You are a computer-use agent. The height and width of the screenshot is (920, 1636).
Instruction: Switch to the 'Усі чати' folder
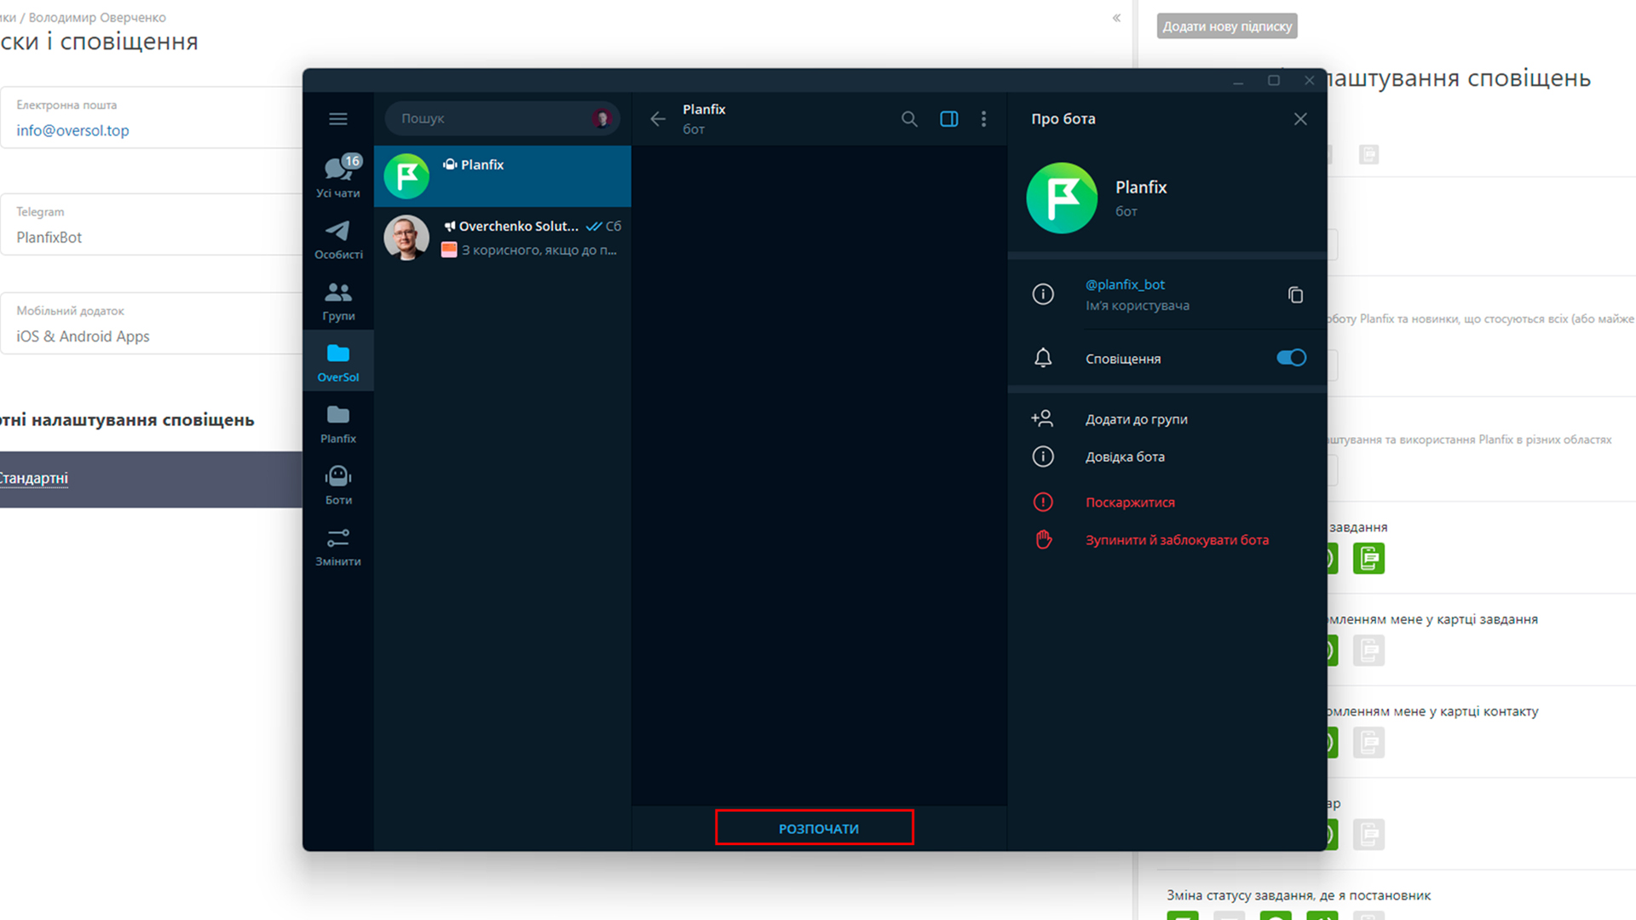[338, 176]
